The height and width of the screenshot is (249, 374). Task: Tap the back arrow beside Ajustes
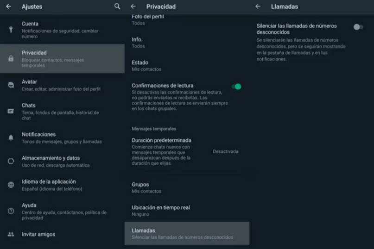8,6
